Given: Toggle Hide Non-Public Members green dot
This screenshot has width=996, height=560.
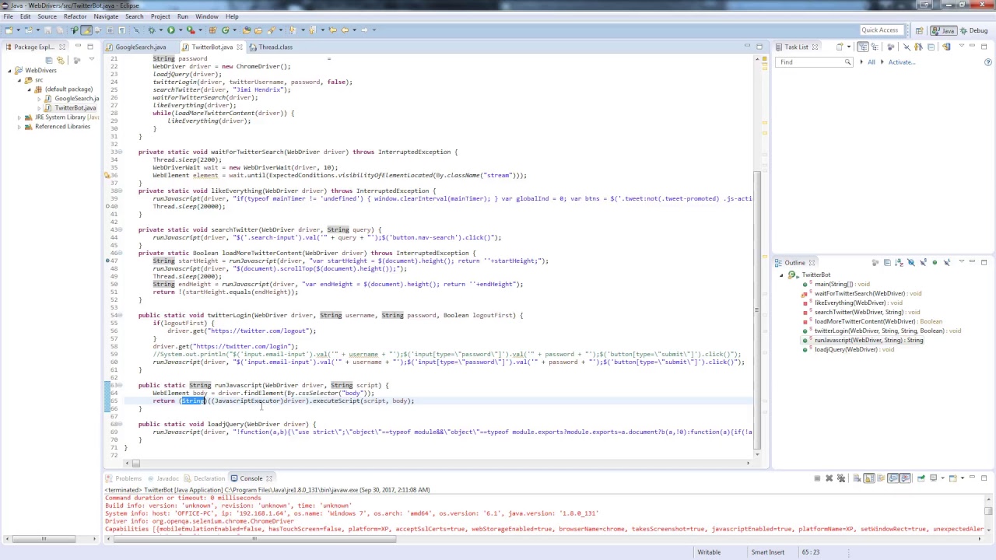Looking at the screenshot, I should pyautogui.click(x=935, y=263).
